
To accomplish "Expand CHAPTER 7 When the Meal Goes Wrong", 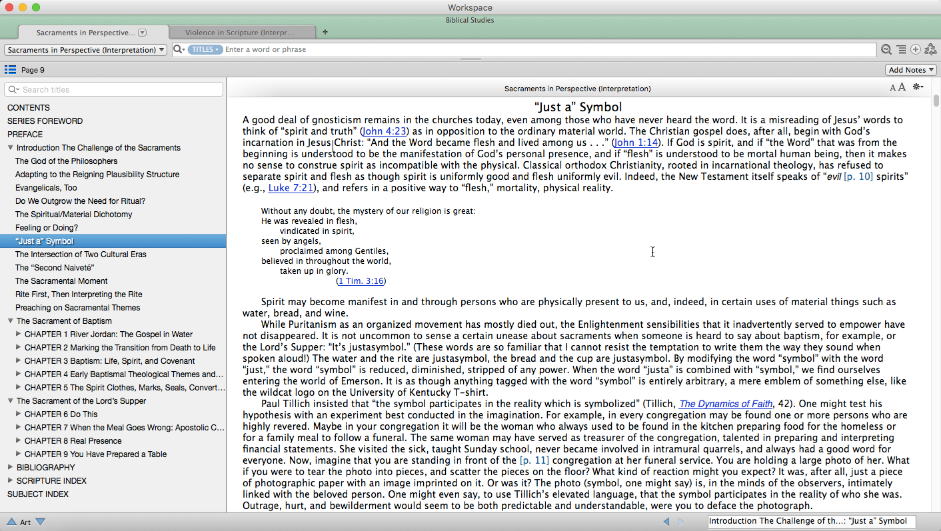I will (x=19, y=428).
